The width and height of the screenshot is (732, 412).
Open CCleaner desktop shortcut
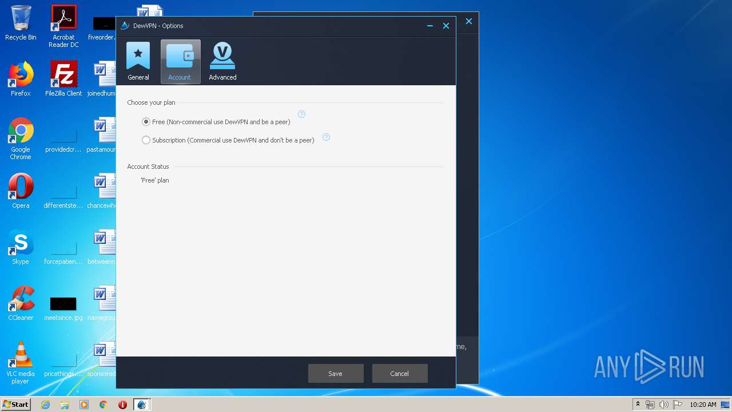point(21,303)
